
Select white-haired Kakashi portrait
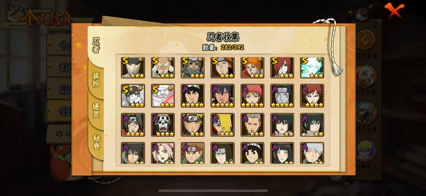(312, 153)
